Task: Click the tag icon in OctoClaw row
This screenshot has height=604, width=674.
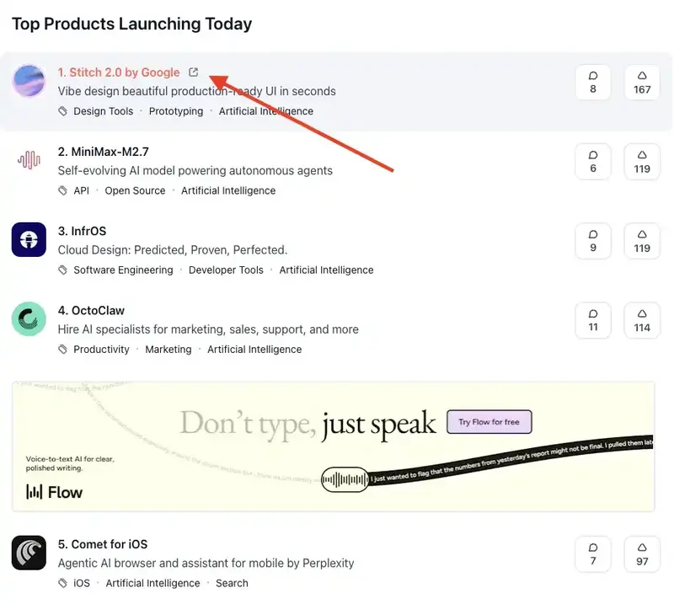Action: [62, 350]
